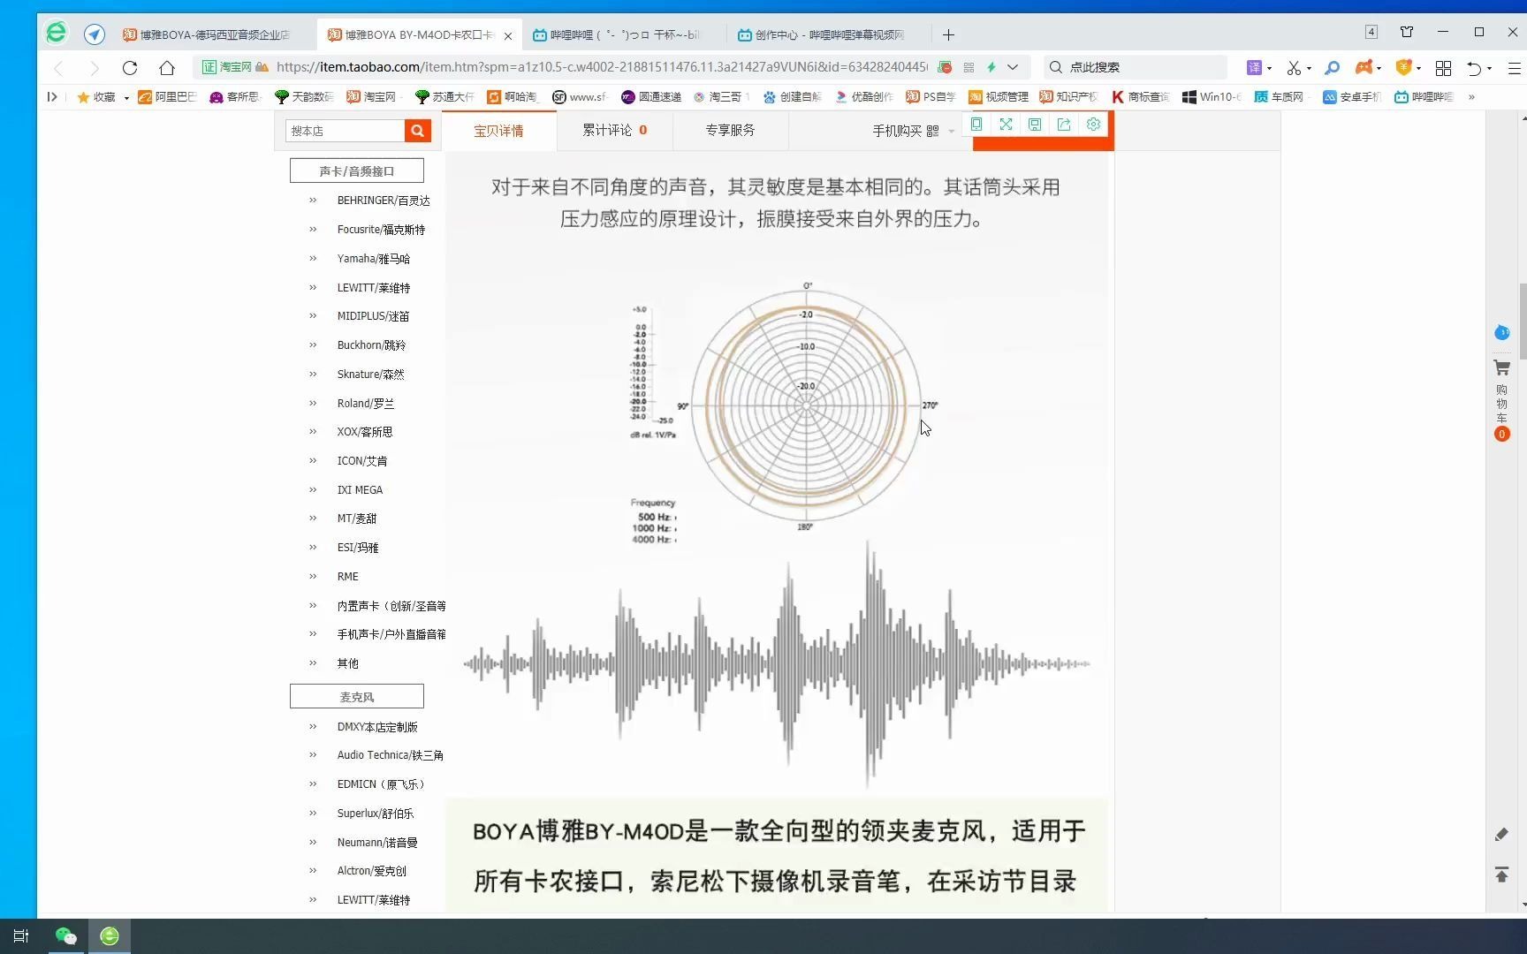Viewport: 1527px width, 954px height.
Task: Open the Audio Technica/铁三角 category link
Action: click(390, 755)
